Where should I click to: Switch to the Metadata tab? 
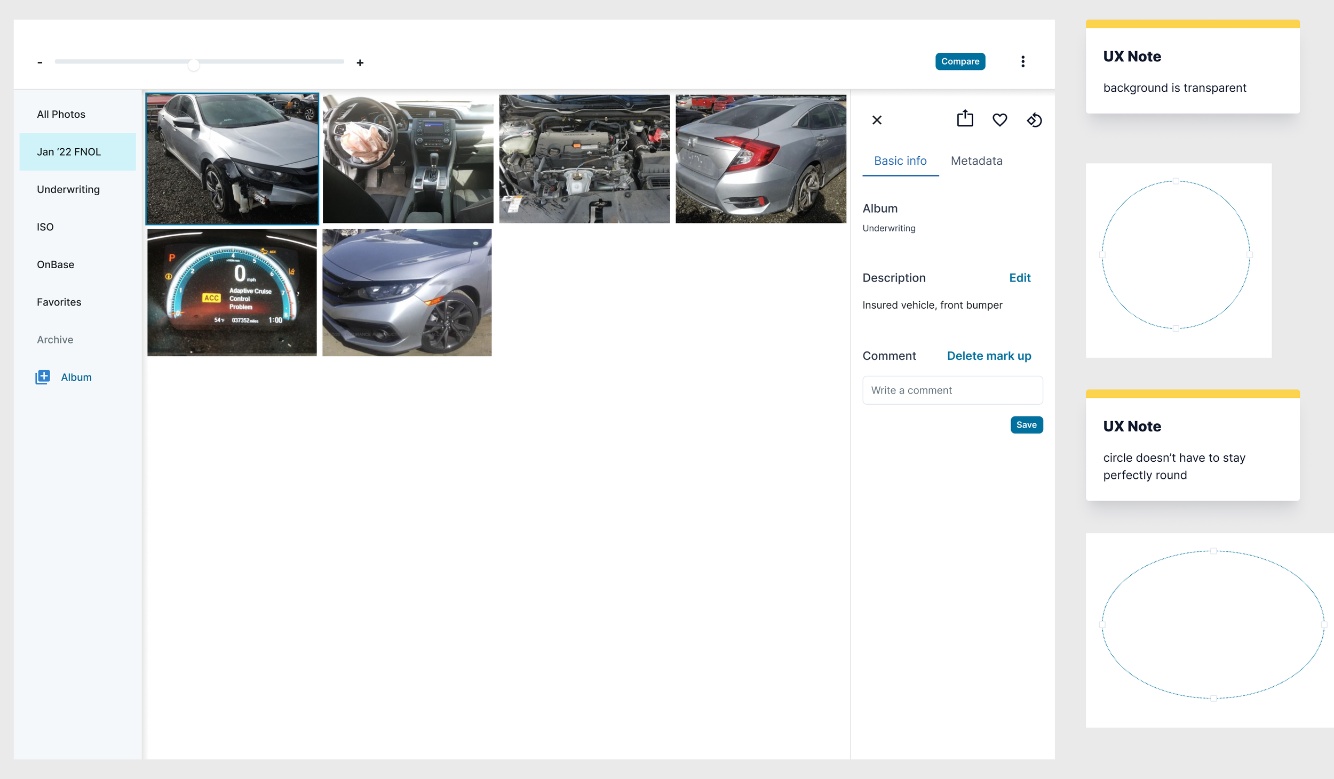coord(976,161)
